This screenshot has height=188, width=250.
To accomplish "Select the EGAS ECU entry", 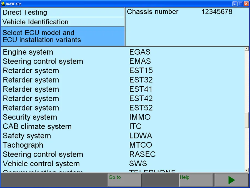I will (x=140, y=52).
